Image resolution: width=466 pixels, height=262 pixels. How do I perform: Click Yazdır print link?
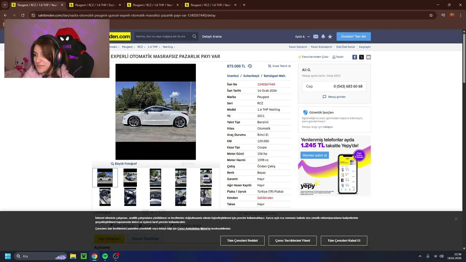[x=338, y=57]
